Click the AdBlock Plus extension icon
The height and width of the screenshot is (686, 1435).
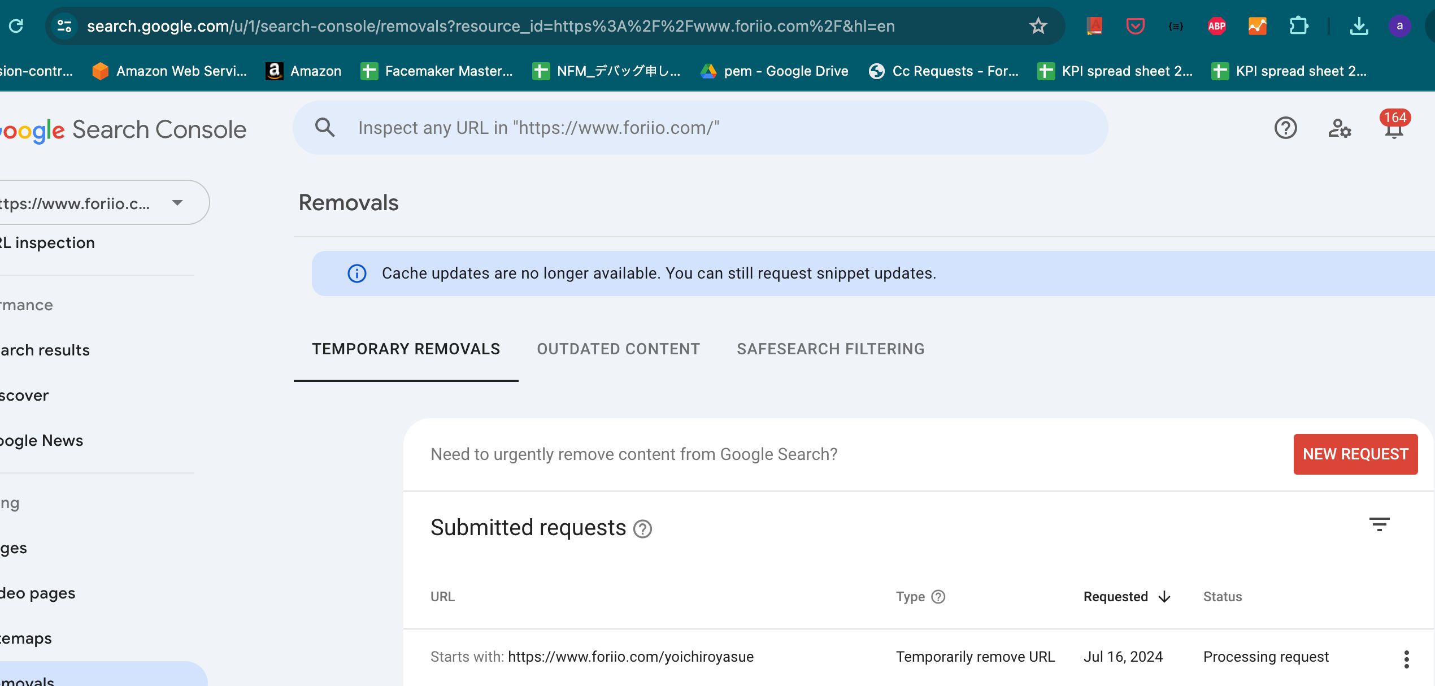click(1216, 26)
